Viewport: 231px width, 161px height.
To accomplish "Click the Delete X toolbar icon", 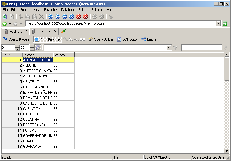I will click(42, 17).
